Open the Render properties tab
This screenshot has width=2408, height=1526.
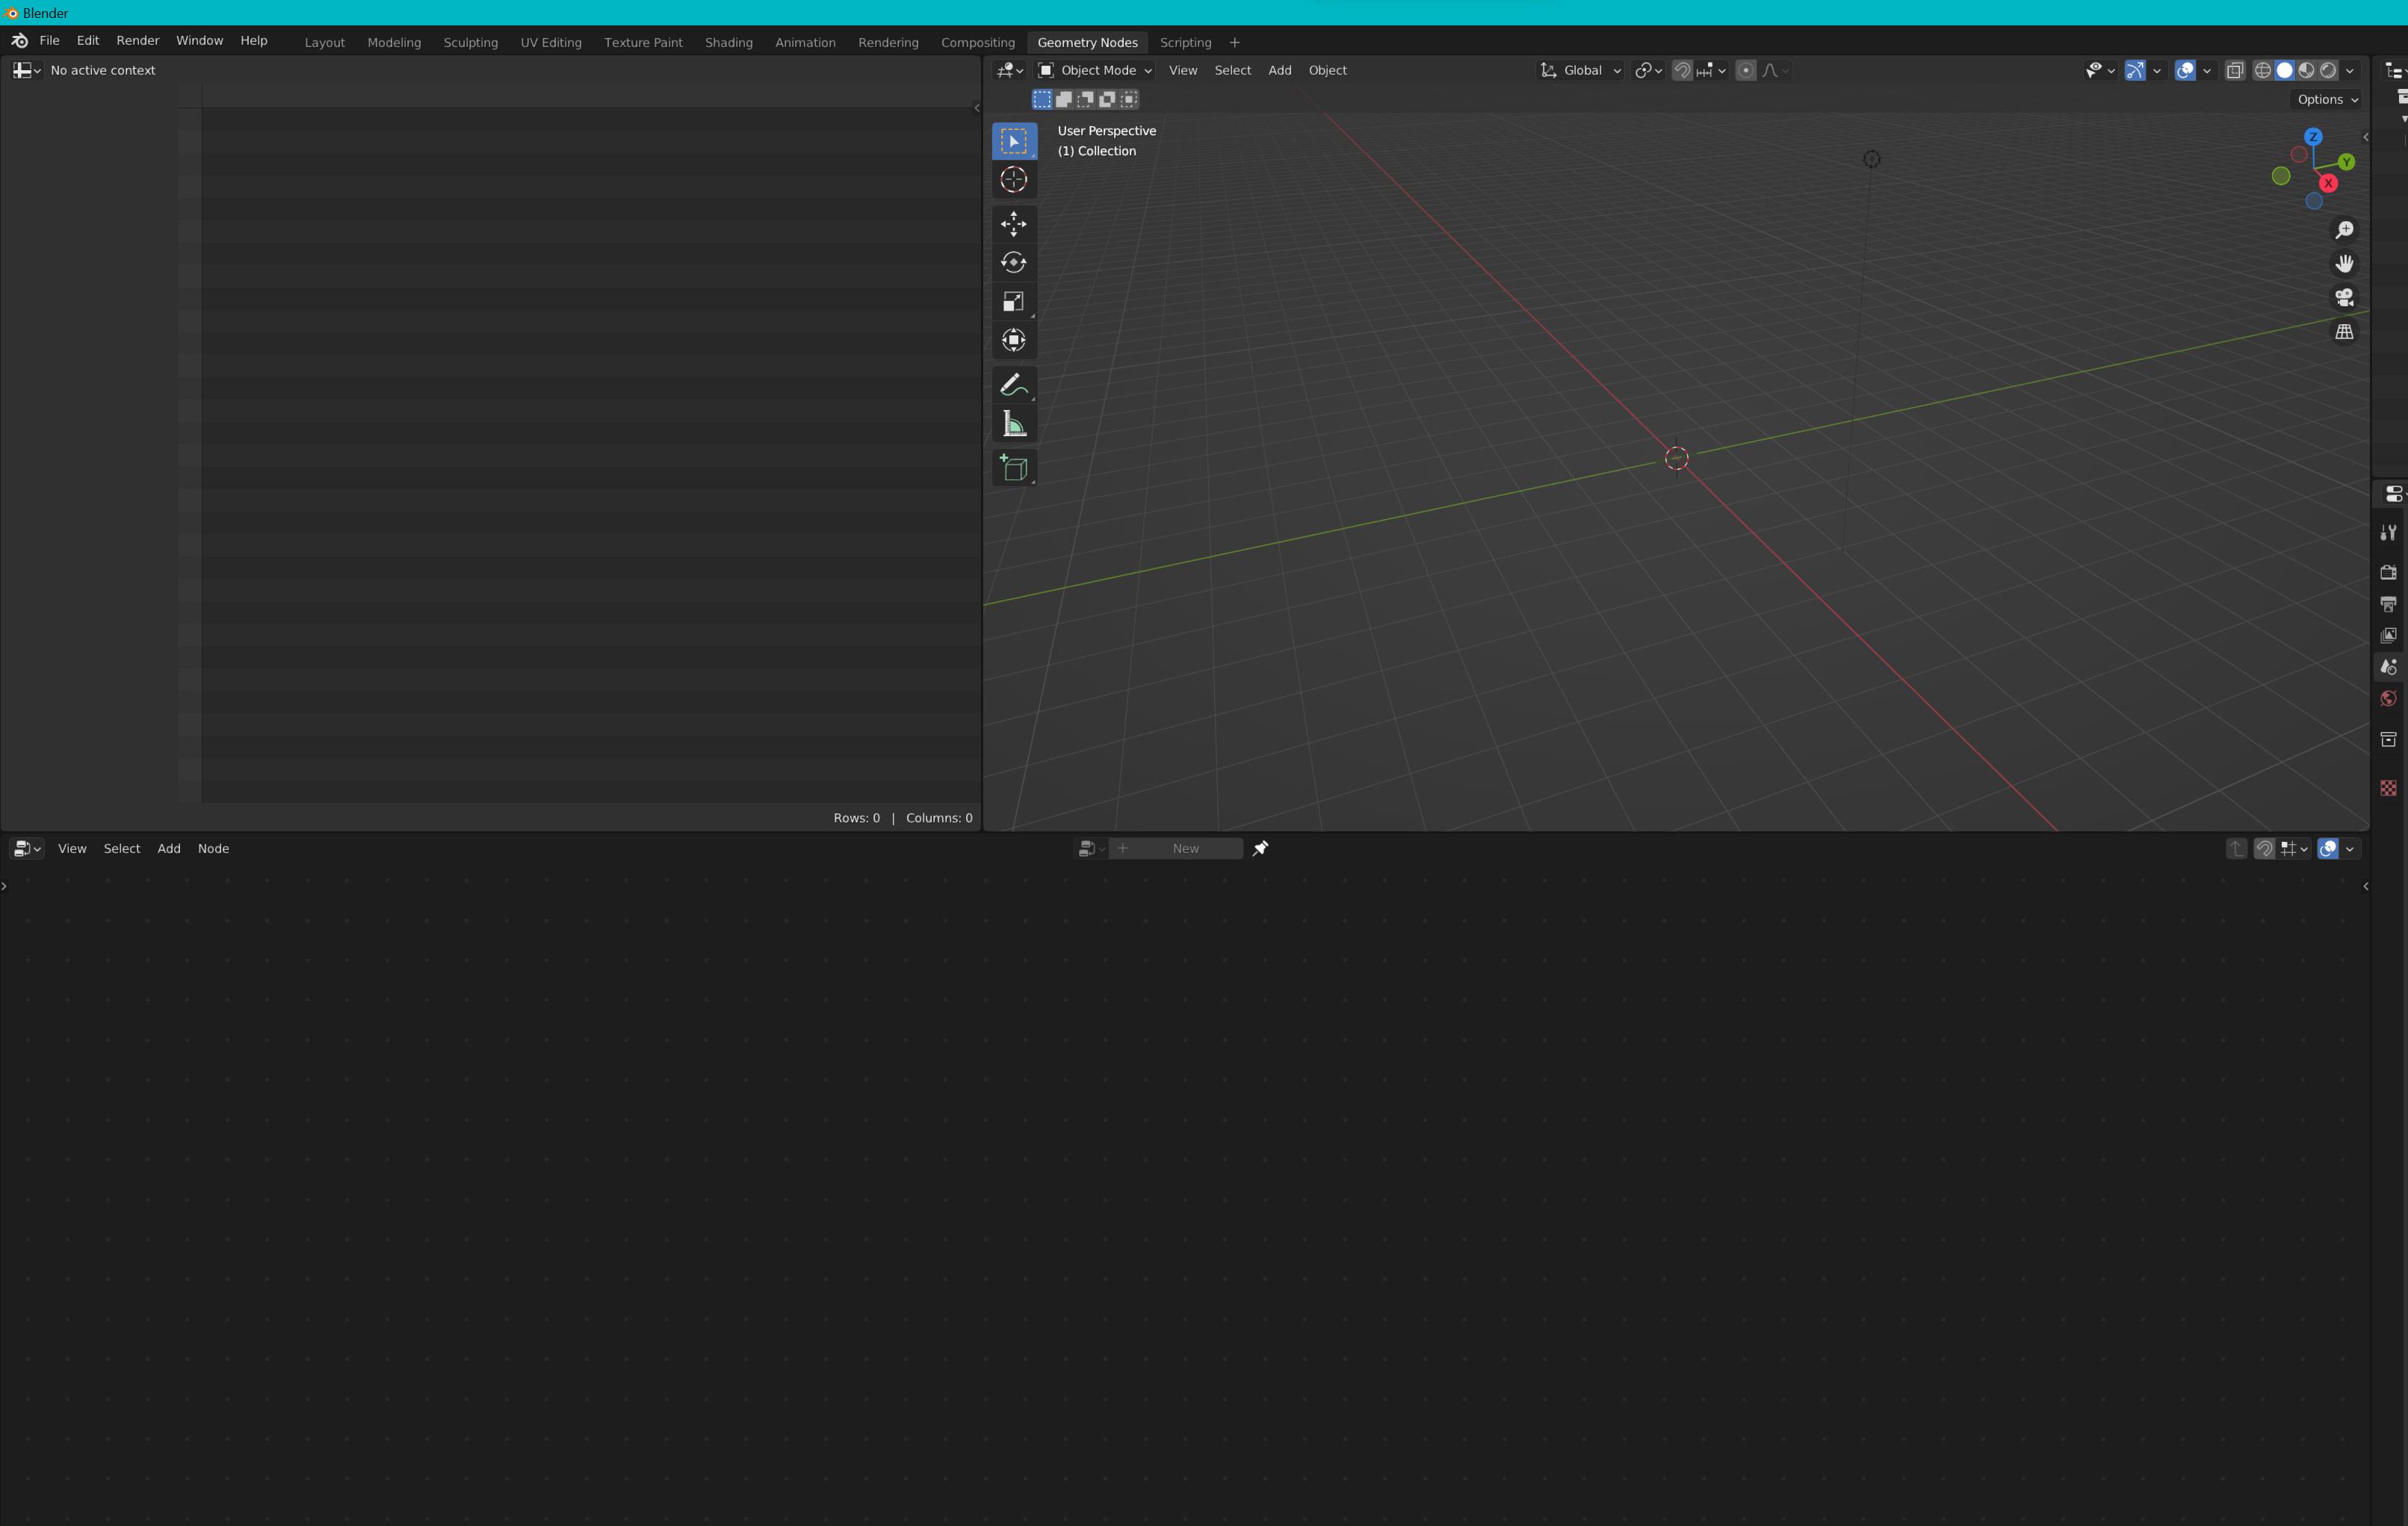(2388, 572)
